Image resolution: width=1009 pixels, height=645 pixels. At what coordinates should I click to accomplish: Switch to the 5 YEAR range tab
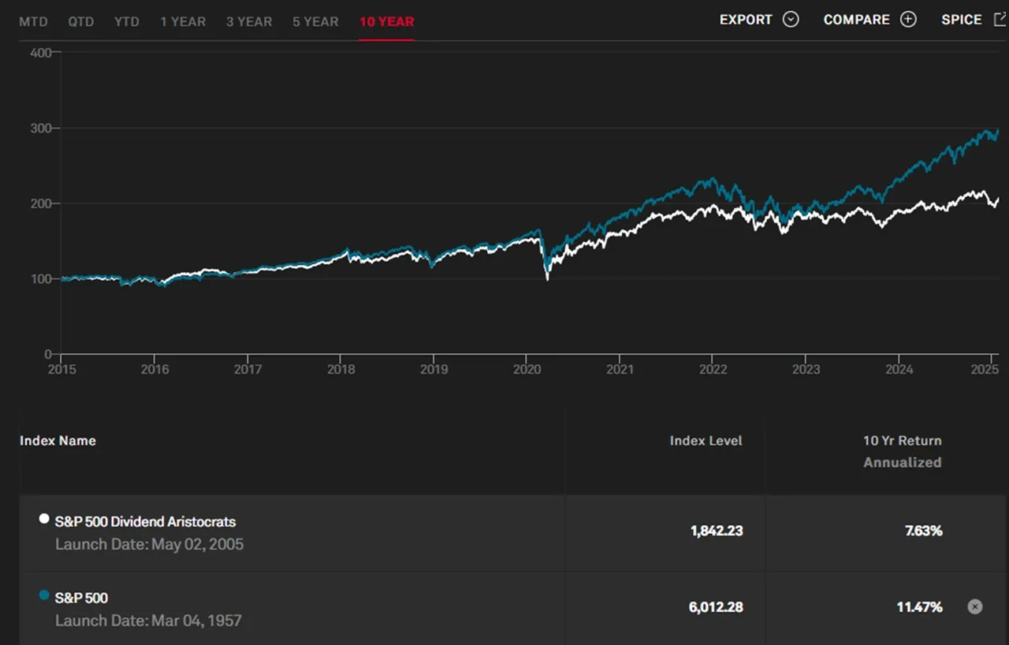(x=315, y=21)
